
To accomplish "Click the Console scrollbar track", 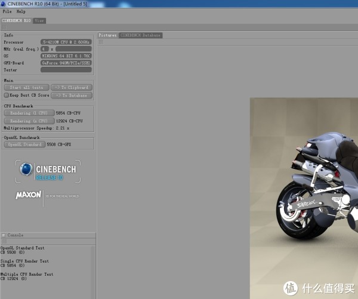I will (x=93, y=272).
